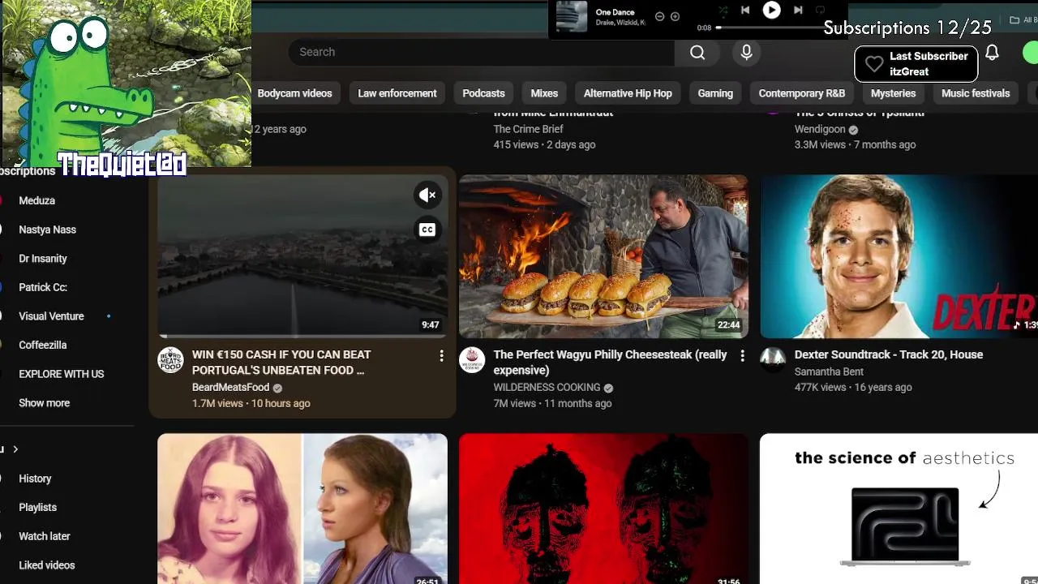Toggle shuffle in the music player
This screenshot has width=1038, height=584.
pos(723,11)
